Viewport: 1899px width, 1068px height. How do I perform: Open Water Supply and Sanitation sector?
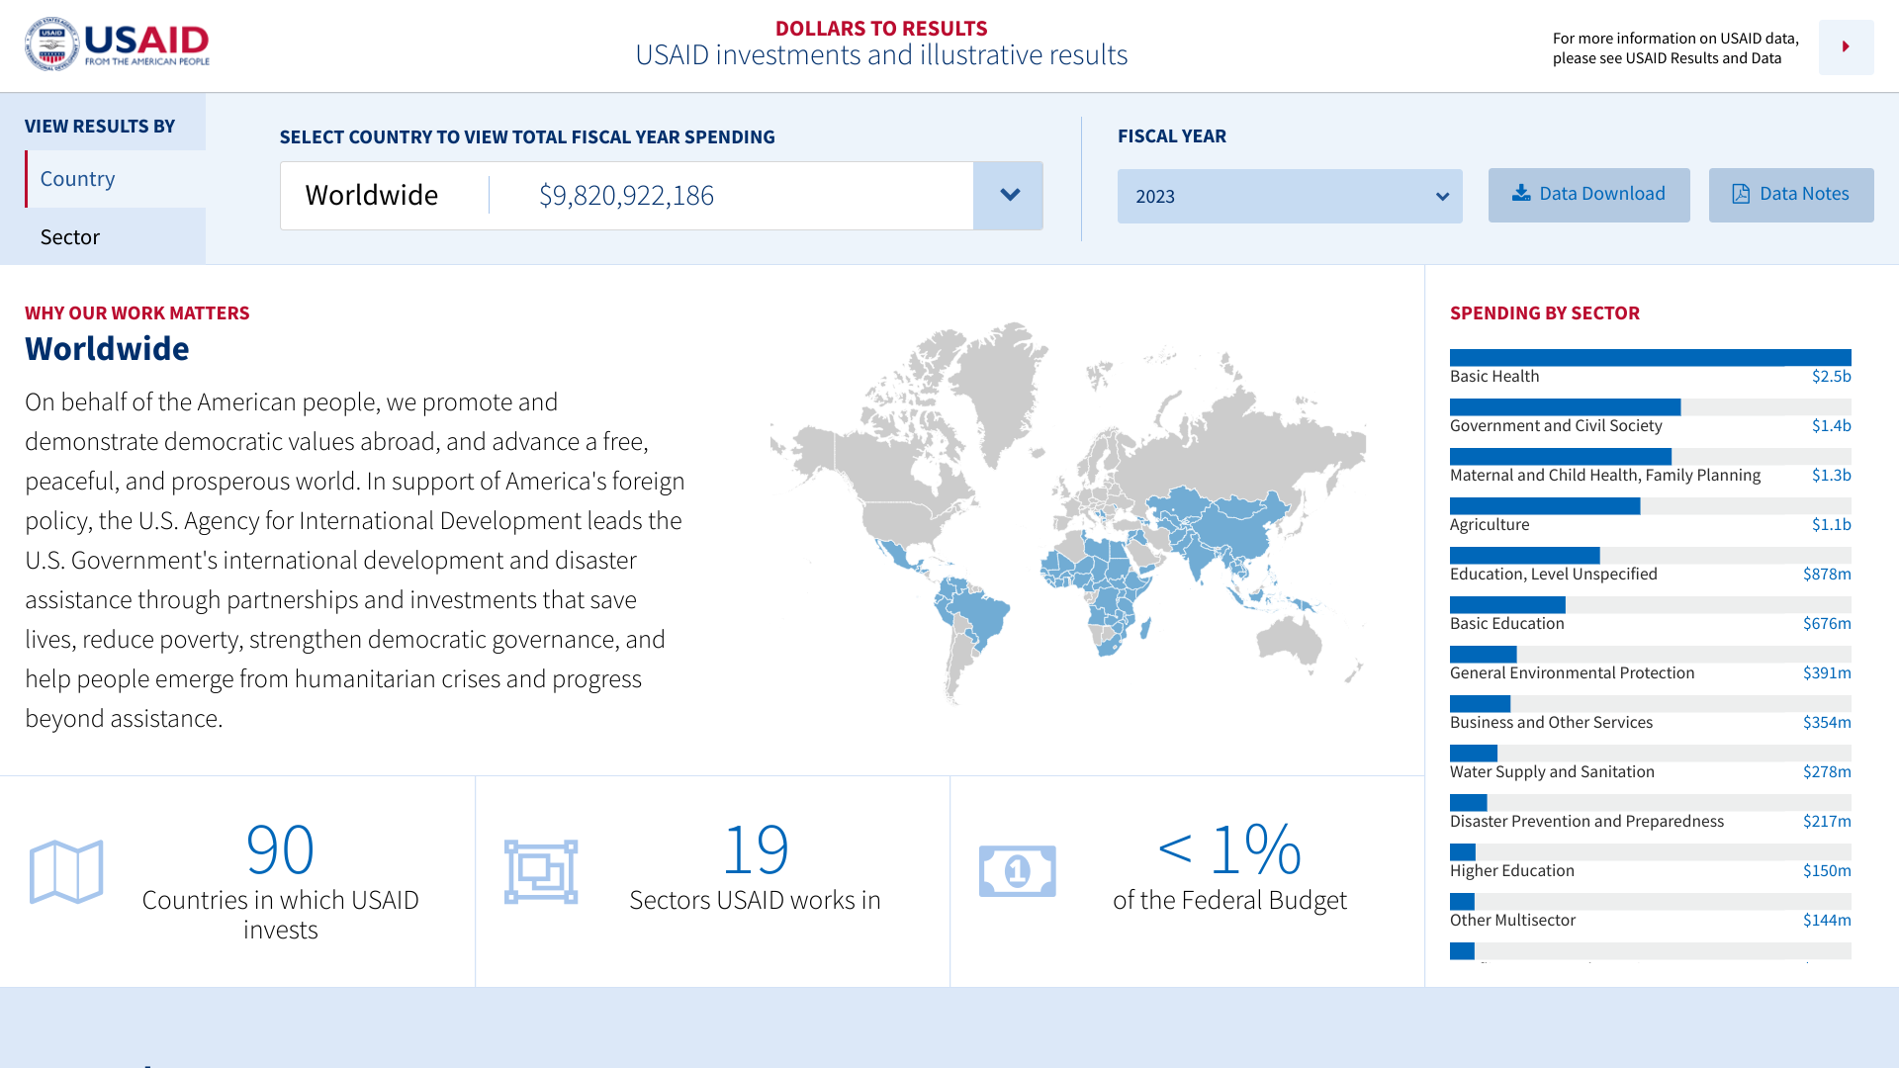click(x=1551, y=771)
